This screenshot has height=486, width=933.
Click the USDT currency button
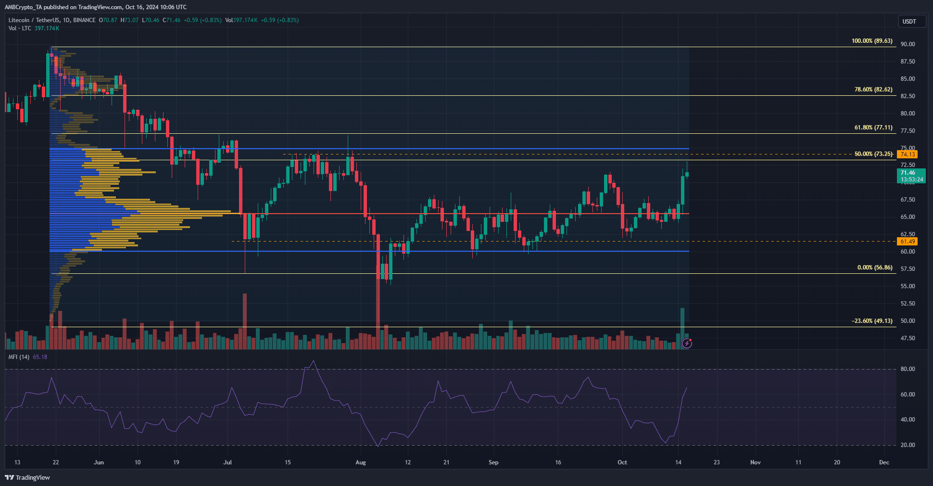click(912, 22)
